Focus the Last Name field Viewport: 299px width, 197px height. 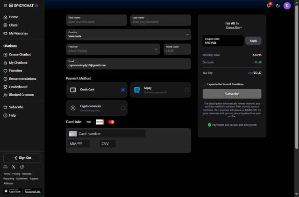[x=161, y=20]
